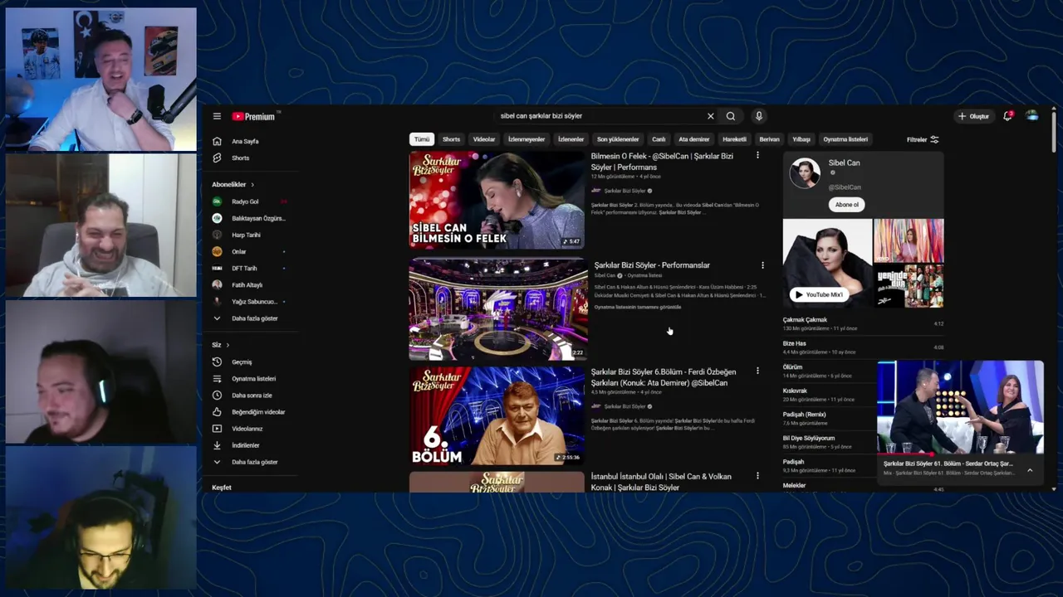This screenshot has height=597, width=1063.
Task: Open the hamburger guide menu icon
Action: point(217,116)
